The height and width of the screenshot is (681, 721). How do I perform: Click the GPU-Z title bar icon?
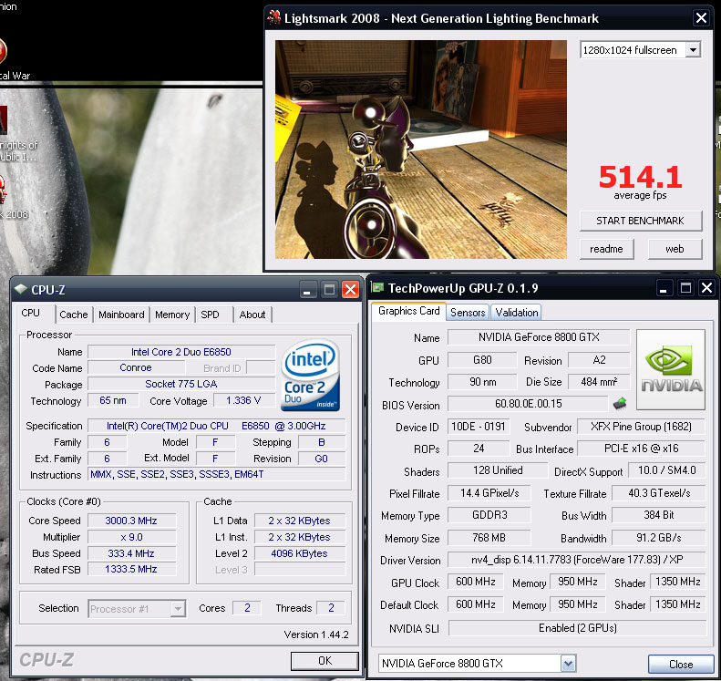pyautogui.click(x=377, y=288)
